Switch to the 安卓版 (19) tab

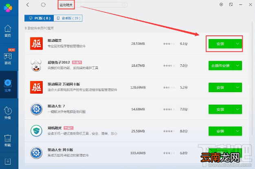[x=68, y=18]
